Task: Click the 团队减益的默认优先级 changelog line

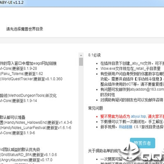Action: coord(20,149)
